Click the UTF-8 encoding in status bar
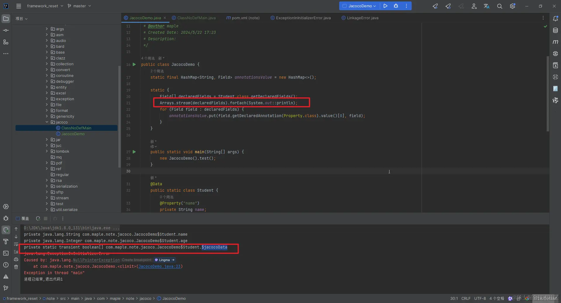The image size is (561, 303). 480,298
